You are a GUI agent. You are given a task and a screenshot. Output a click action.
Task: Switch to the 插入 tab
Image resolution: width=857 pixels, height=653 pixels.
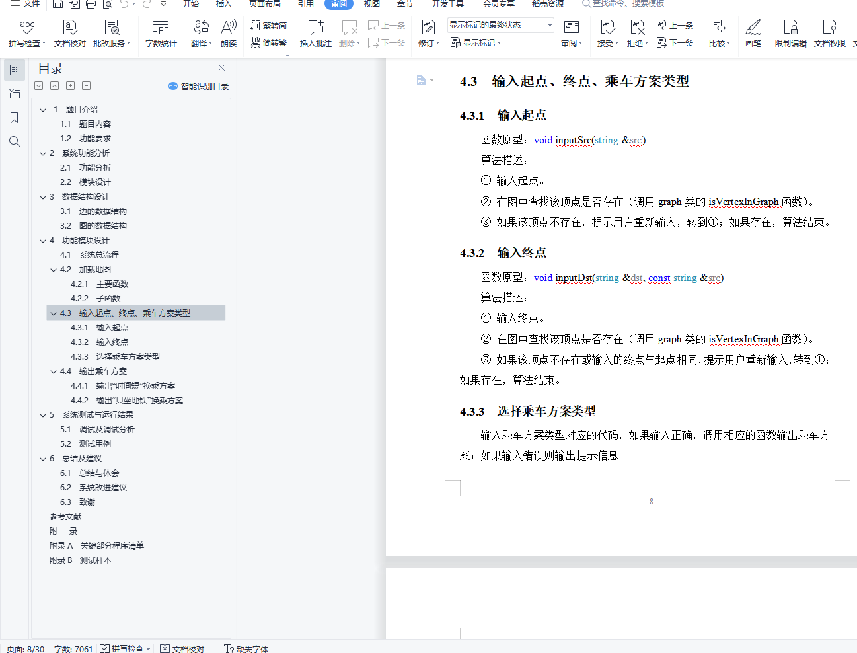pyautogui.click(x=224, y=4)
